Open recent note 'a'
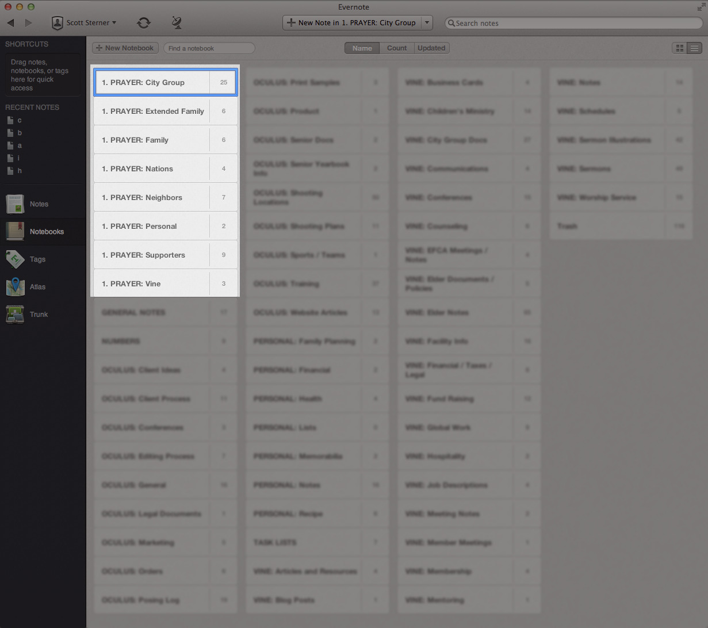This screenshot has height=628, width=708. point(15,145)
